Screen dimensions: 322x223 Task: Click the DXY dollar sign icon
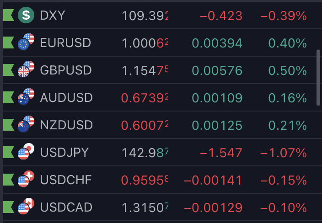26,15
